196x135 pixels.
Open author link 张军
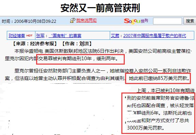[x=40, y=36]
